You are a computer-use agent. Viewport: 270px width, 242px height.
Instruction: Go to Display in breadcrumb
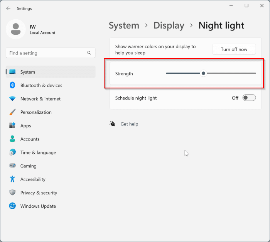[x=169, y=25]
